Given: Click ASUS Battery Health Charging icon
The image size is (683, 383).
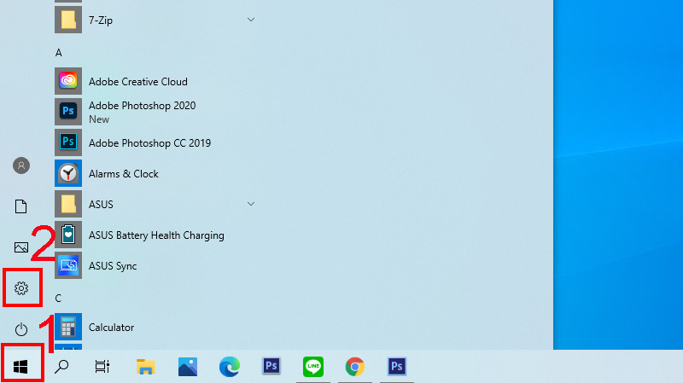Looking at the screenshot, I should tap(68, 235).
